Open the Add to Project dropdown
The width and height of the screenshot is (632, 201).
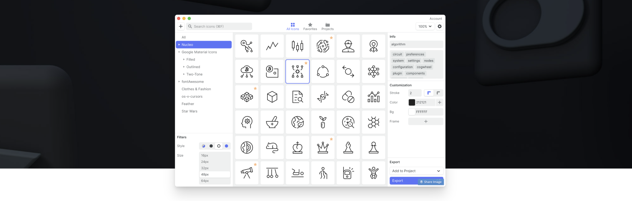click(x=416, y=171)
